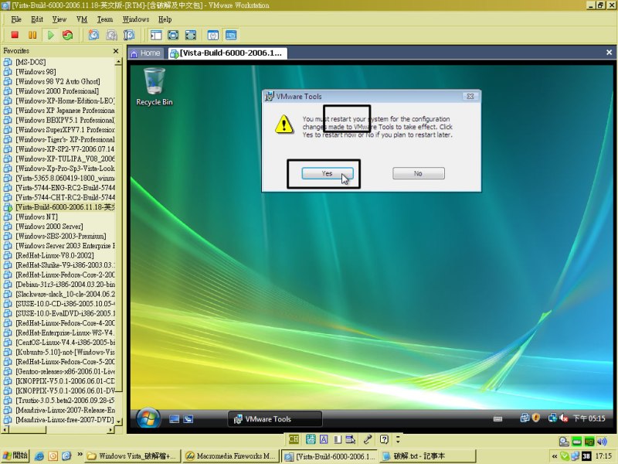The width and height of the screenshot is (618, 464).
Task: Click the Quick Switch toolbar icon
Action: tap(191, 35)
